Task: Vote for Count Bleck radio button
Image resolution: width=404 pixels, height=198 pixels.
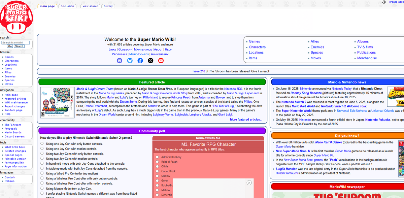Action: coord(157,171)
